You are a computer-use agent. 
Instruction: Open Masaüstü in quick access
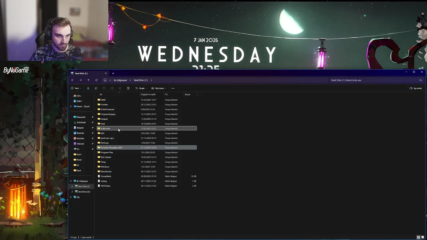tap(81, 117)
